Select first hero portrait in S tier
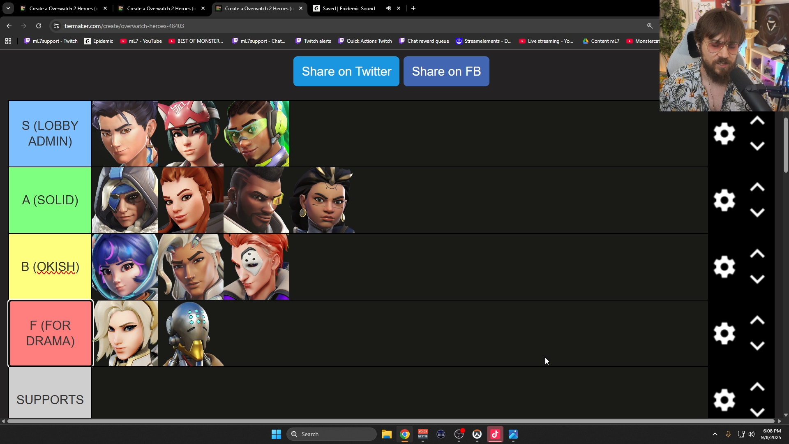This screenshot has height=444, width=789. pos(125,134)
